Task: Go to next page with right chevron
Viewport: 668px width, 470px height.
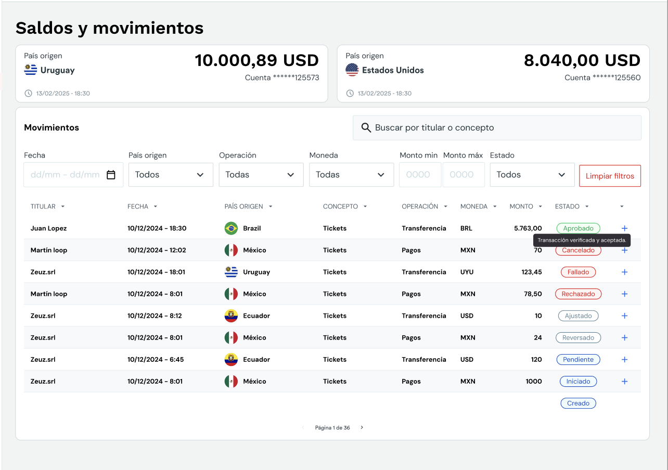Action: 362,428
